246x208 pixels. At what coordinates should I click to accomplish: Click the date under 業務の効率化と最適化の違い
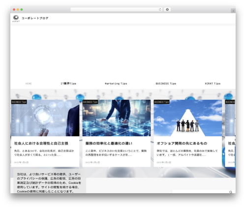click(x=92, y=162)
